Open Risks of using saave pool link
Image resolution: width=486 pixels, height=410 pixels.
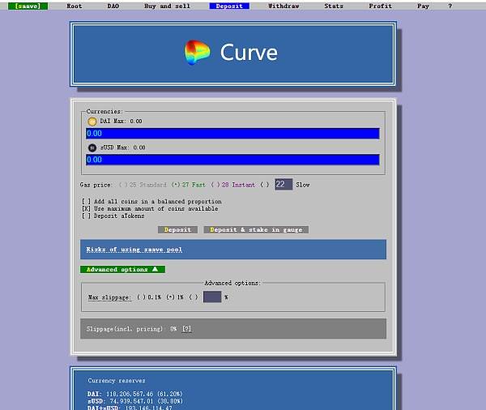134,250
